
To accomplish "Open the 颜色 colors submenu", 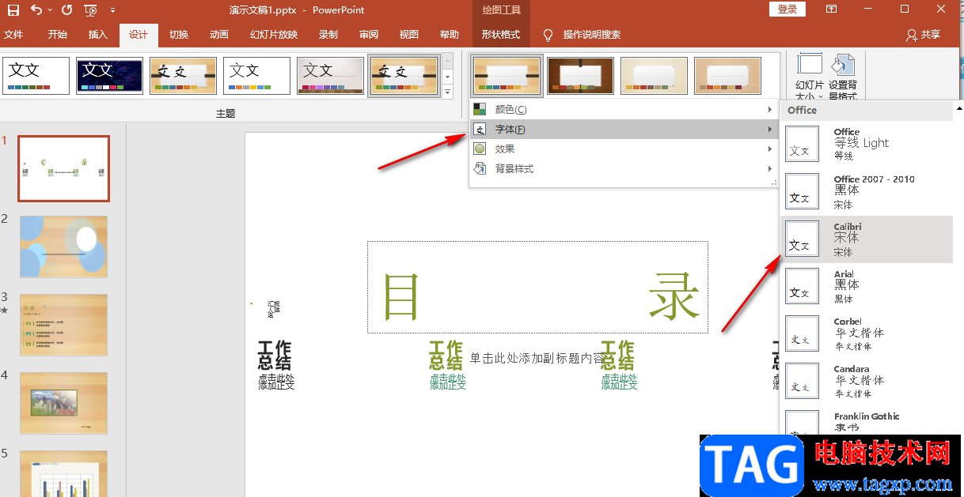I will pos(623,109).
